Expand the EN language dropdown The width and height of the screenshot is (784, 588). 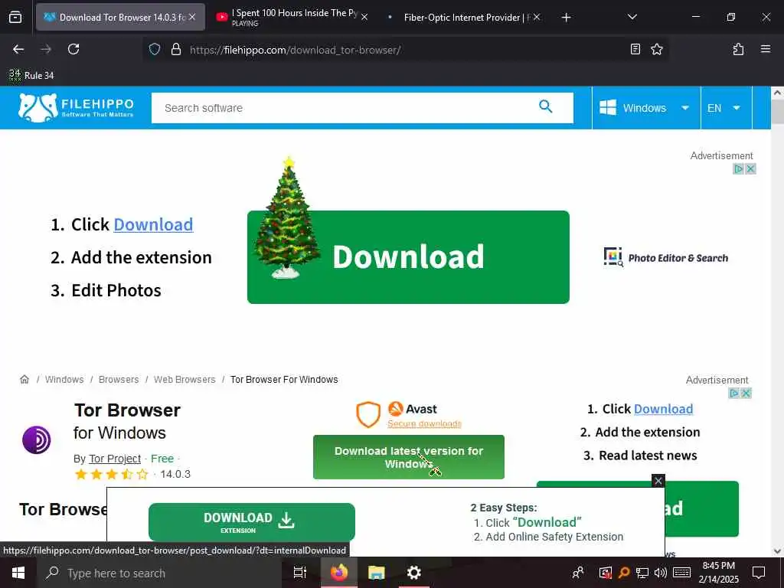[x=726, y=108]
